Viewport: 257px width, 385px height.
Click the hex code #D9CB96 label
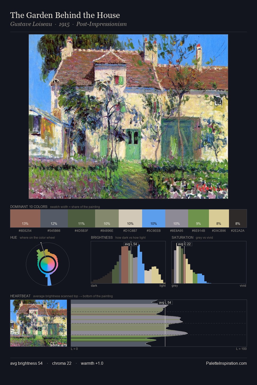(219, 230)
